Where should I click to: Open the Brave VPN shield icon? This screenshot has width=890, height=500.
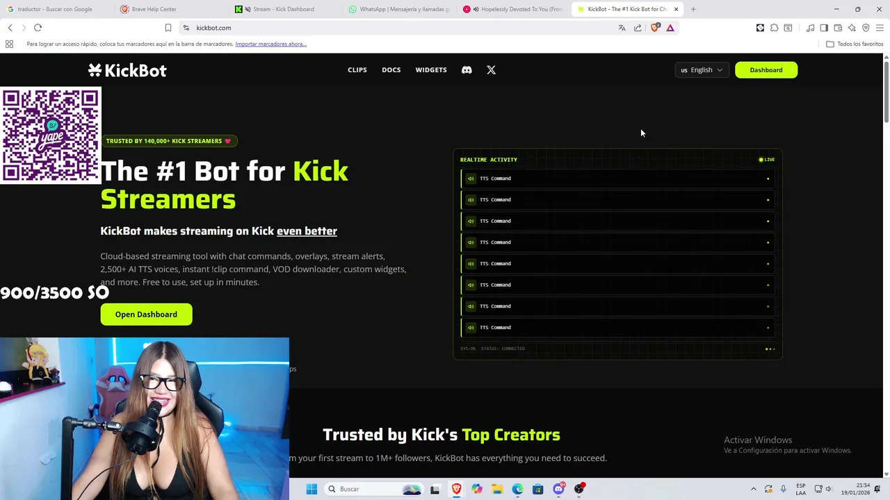click(866, 28)
